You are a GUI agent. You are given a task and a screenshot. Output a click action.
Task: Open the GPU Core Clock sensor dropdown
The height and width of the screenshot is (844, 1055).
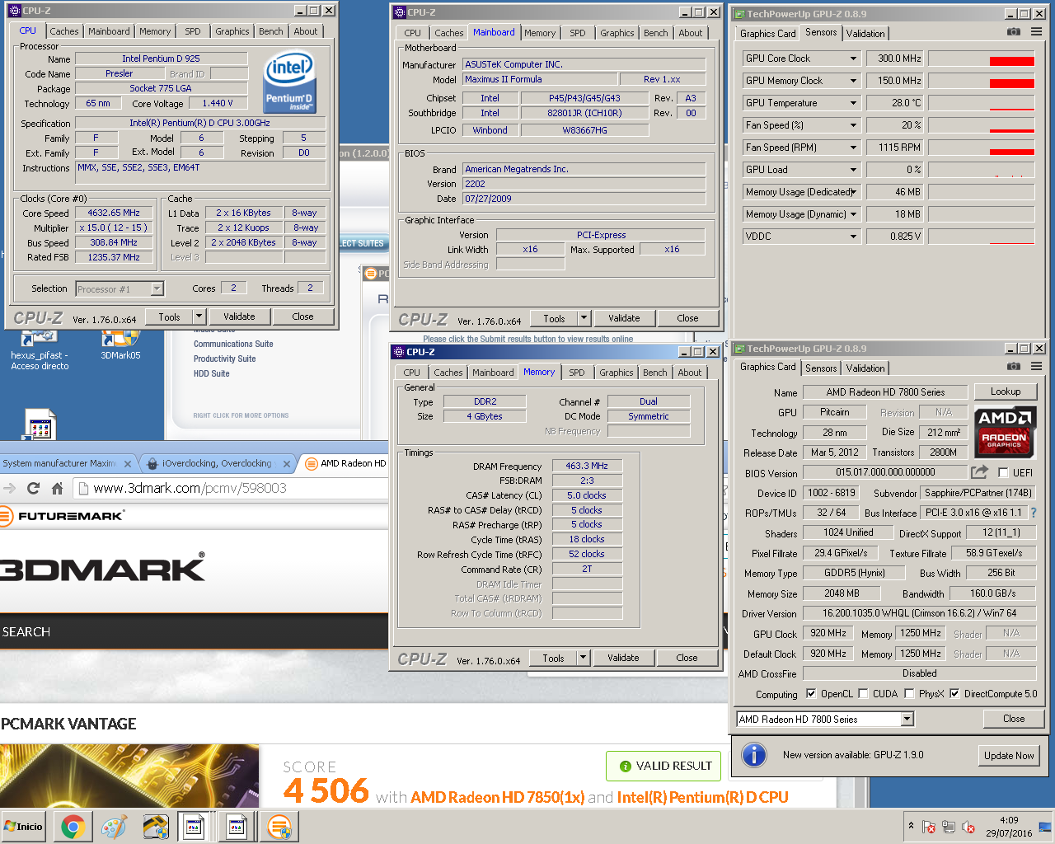pyautogui.click(x=853, y=59)
